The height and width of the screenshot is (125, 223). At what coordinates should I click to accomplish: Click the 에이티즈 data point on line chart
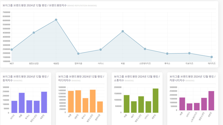(x=212, y=57)
